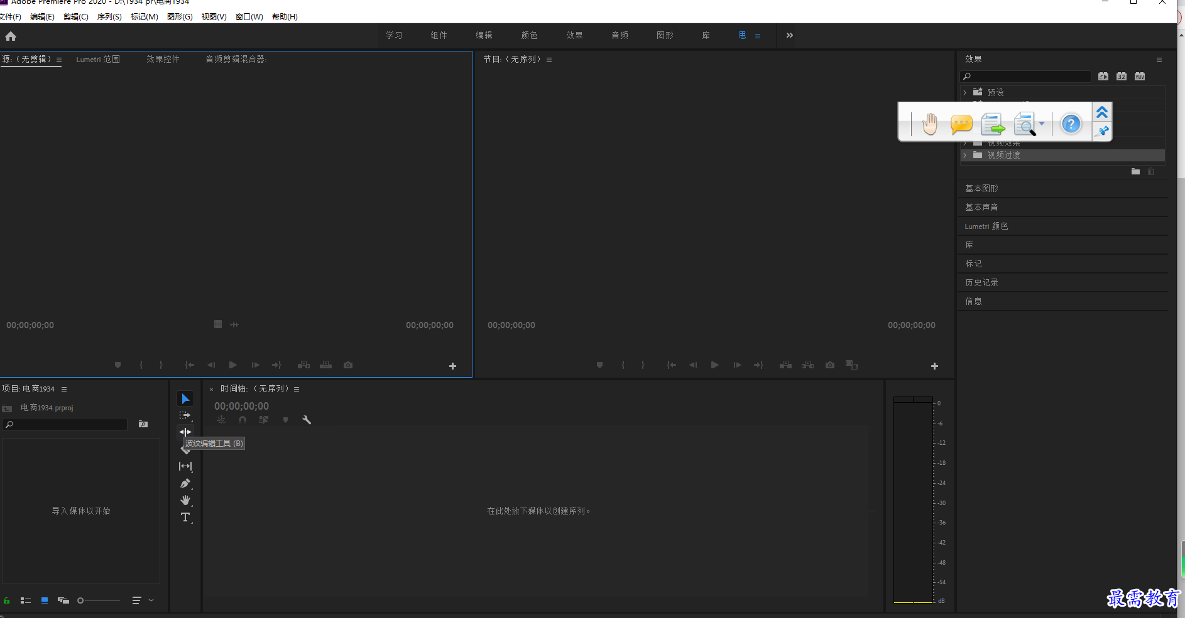Expand the 预设 effects folder

click(x=965, y=92)
